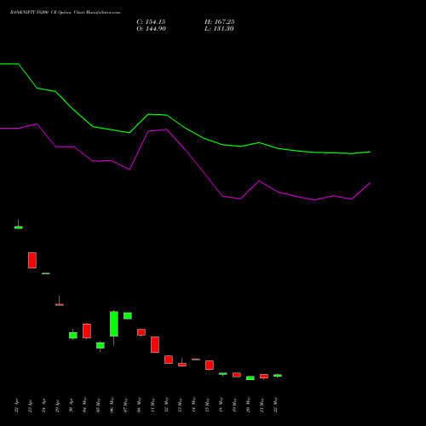Click the 23 Apr date label
Screen dimensions: 426x426
31,406
